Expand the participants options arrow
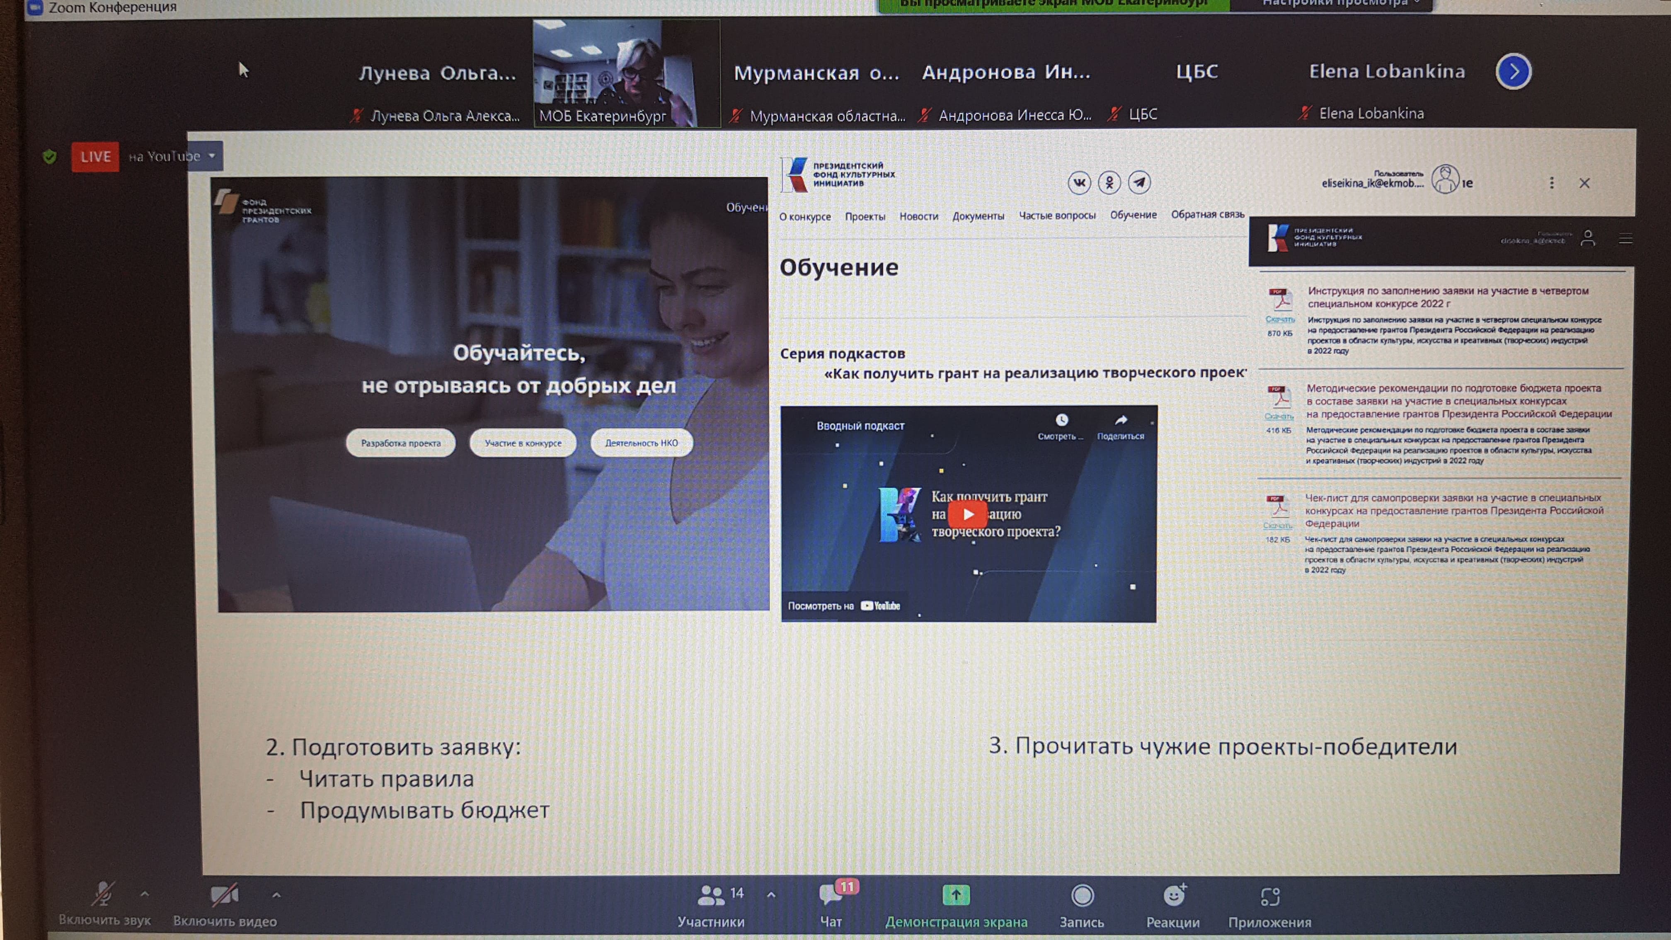The image size is (1671, 940). tap(771, 894)
